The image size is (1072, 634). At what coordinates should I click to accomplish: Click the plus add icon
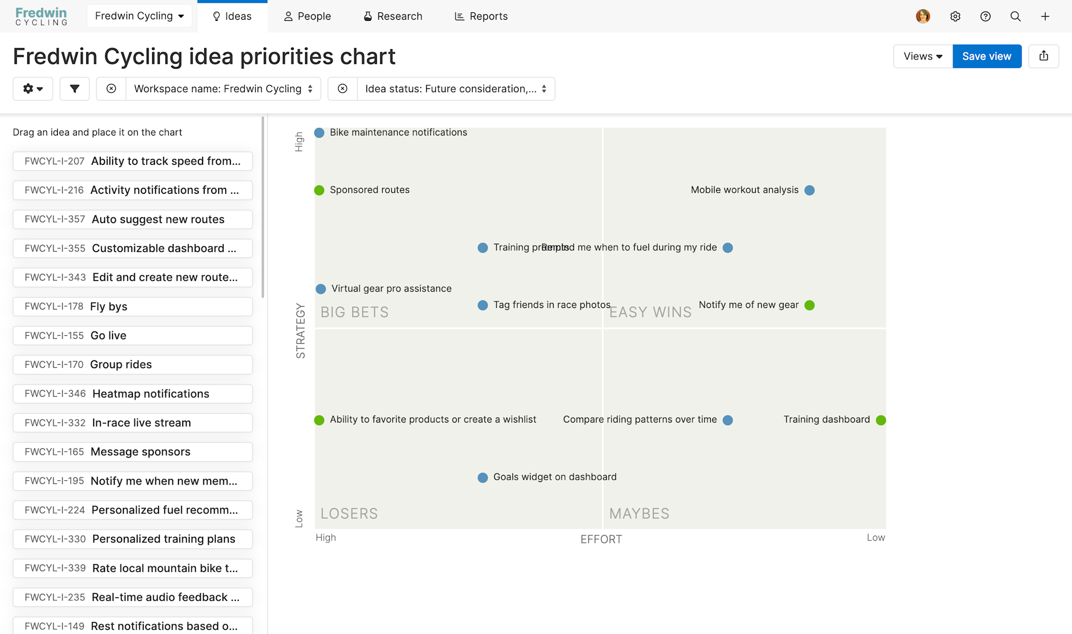[1045, 17]
